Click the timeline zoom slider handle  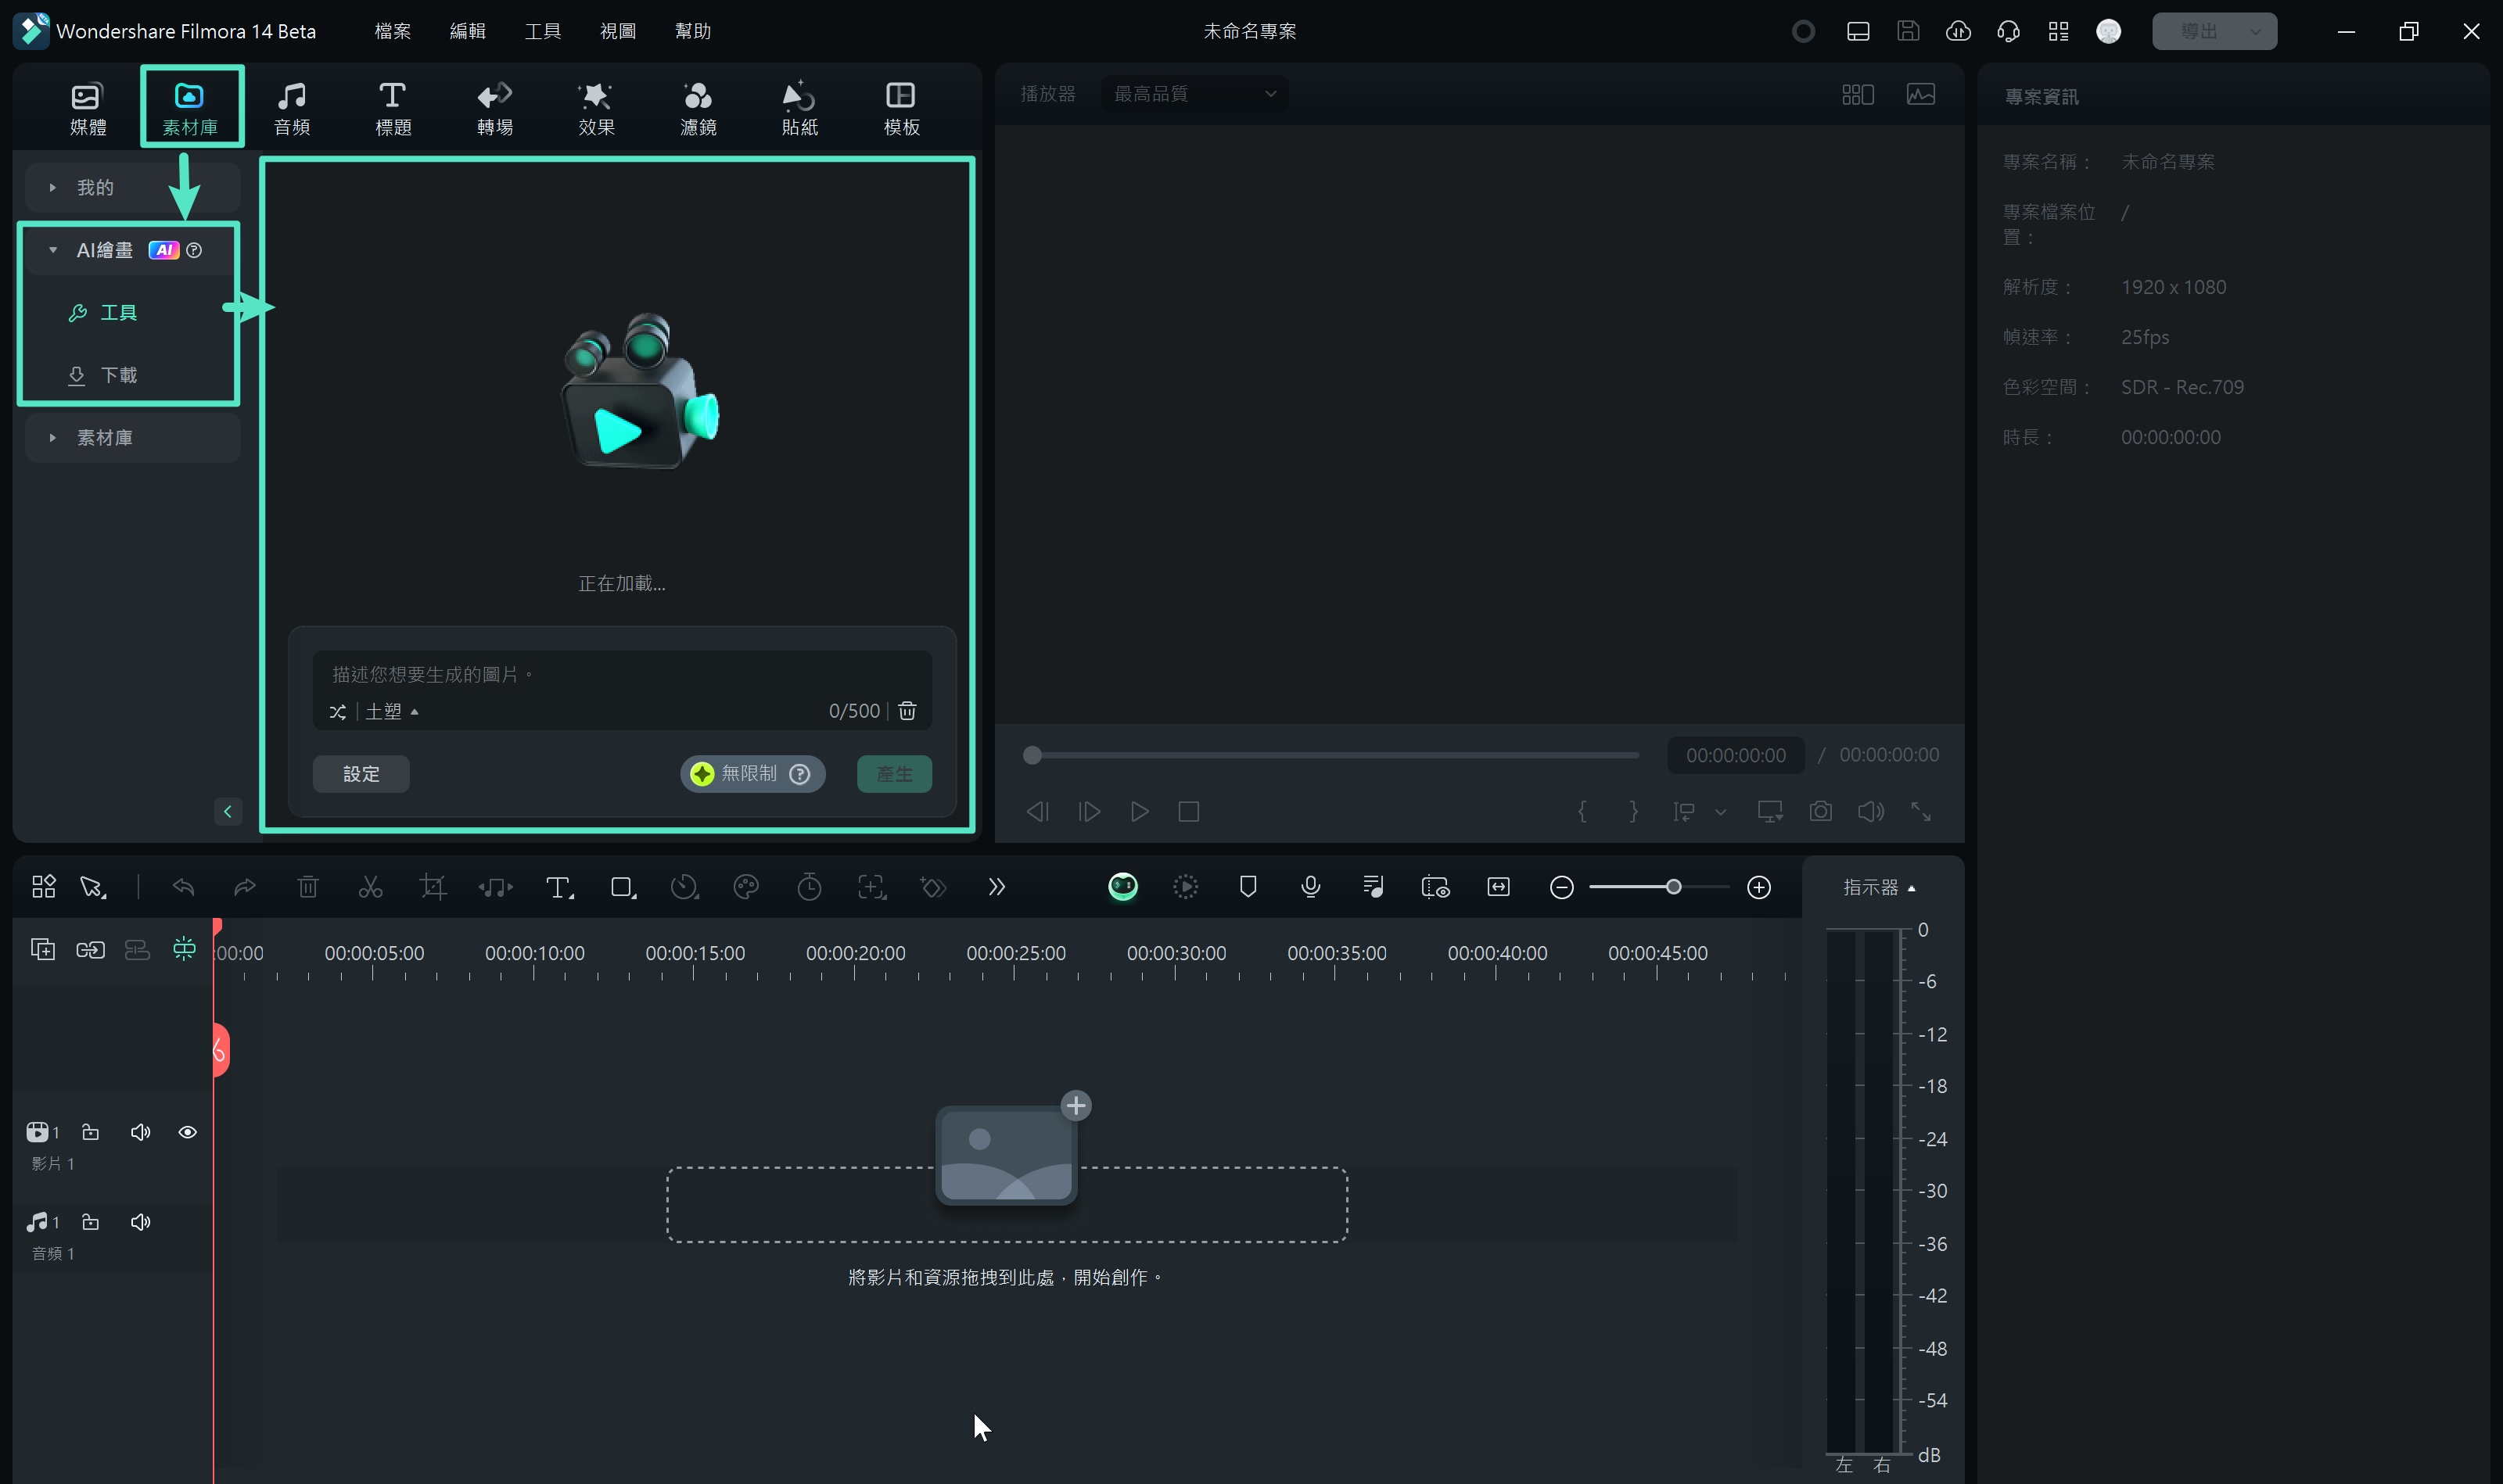click(1674, 887)
